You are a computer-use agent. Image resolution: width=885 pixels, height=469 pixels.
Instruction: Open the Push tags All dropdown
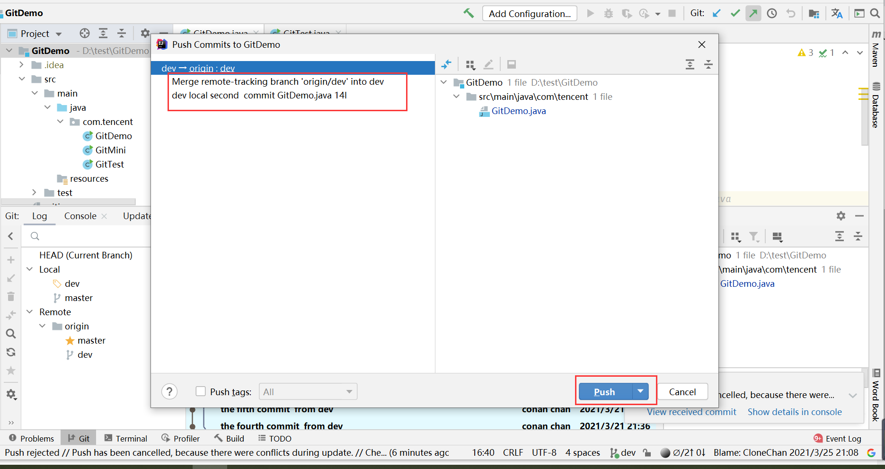pos(308,391)
